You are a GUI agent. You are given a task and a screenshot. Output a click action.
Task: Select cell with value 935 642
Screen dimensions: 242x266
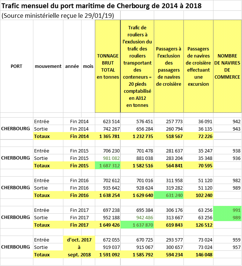tap(108, 188)
